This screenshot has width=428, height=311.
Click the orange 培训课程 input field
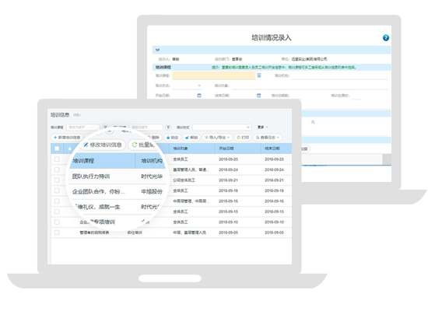click(213, 75)
